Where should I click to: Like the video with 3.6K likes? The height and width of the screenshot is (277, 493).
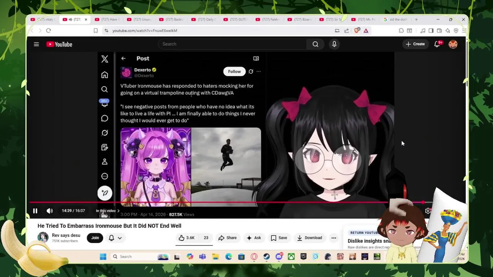186,238
